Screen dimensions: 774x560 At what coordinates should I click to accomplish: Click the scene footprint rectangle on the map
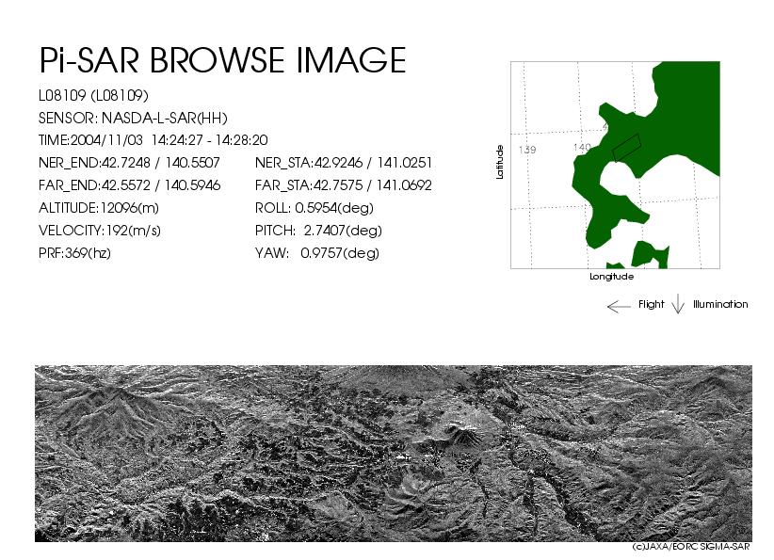(x=626, y=148)
